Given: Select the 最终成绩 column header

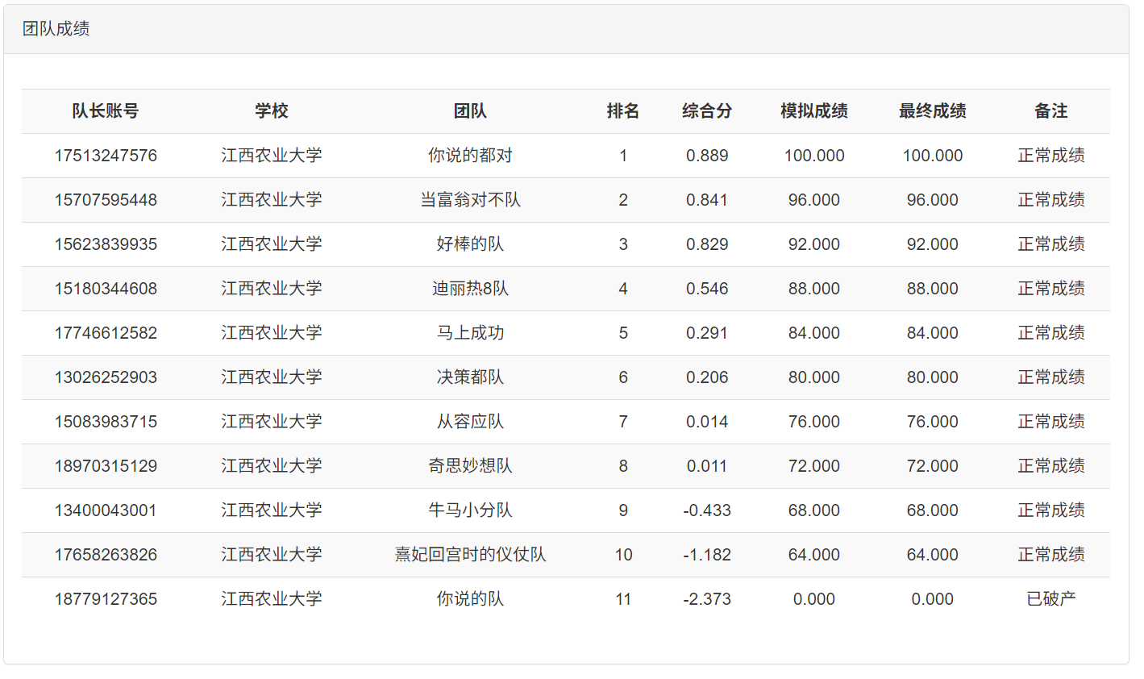Looking at the screenshot, I should coord(933,111).
